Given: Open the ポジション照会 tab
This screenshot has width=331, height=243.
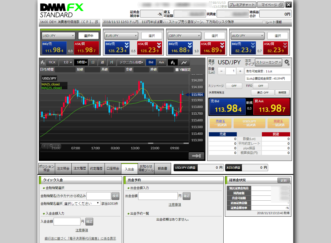Looking at the screenshot, I should pyautogui.click(x=47, y=169).
